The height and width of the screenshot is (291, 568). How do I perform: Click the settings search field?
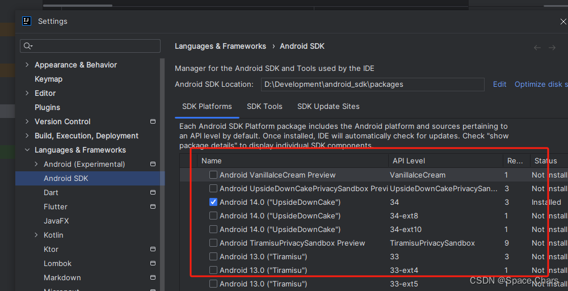click(x=90, y=46)
